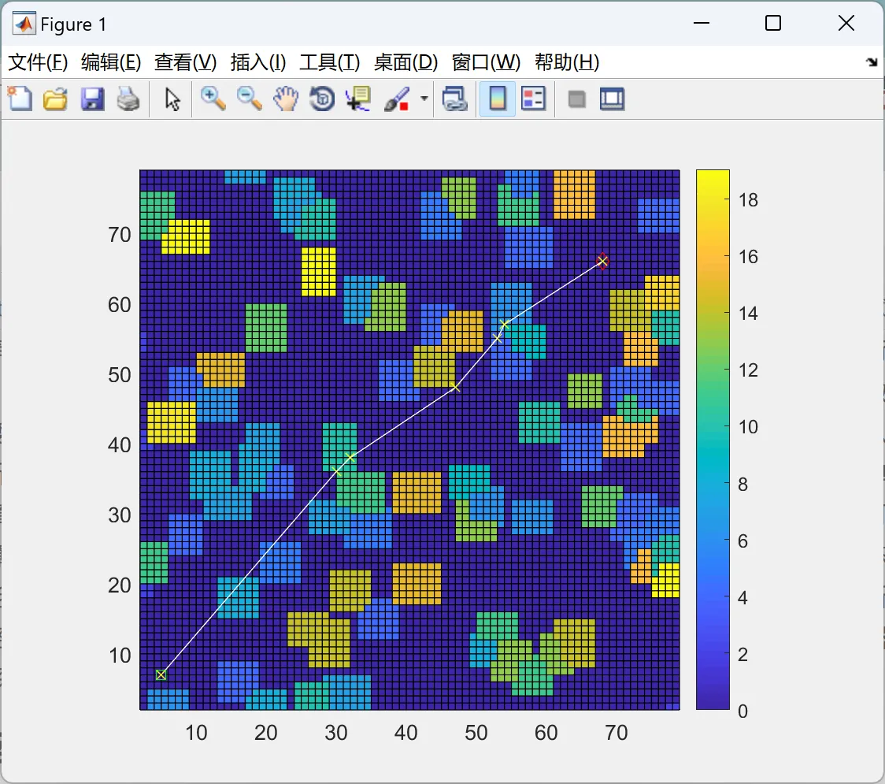Image resolution: width=885 pixels, height=784 pixels.
Task: Open the 桌面(D) menu
Action: pyautogui.click(x=405, y=62)
